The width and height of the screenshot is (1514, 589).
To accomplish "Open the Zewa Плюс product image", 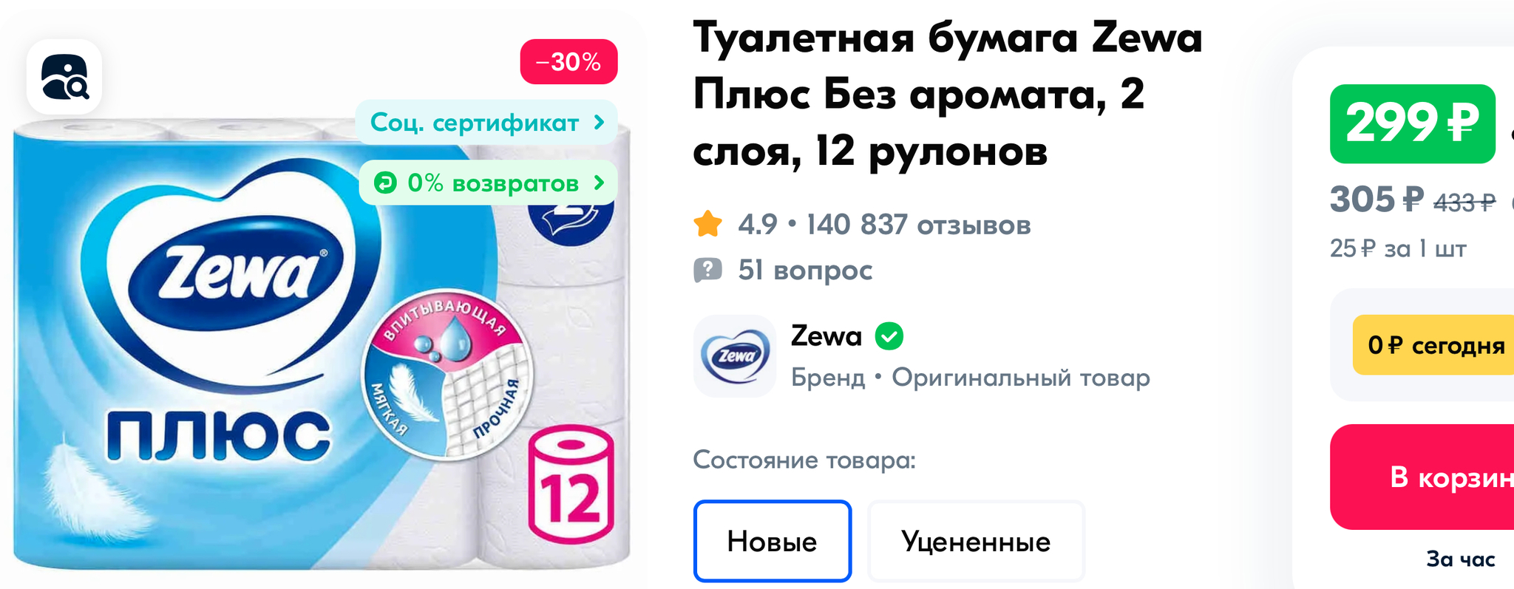I will (322, 344).
